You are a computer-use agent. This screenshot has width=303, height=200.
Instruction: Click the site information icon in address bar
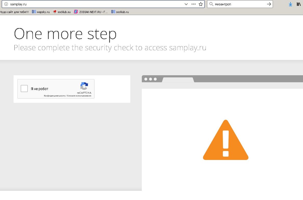click(6, 4)
